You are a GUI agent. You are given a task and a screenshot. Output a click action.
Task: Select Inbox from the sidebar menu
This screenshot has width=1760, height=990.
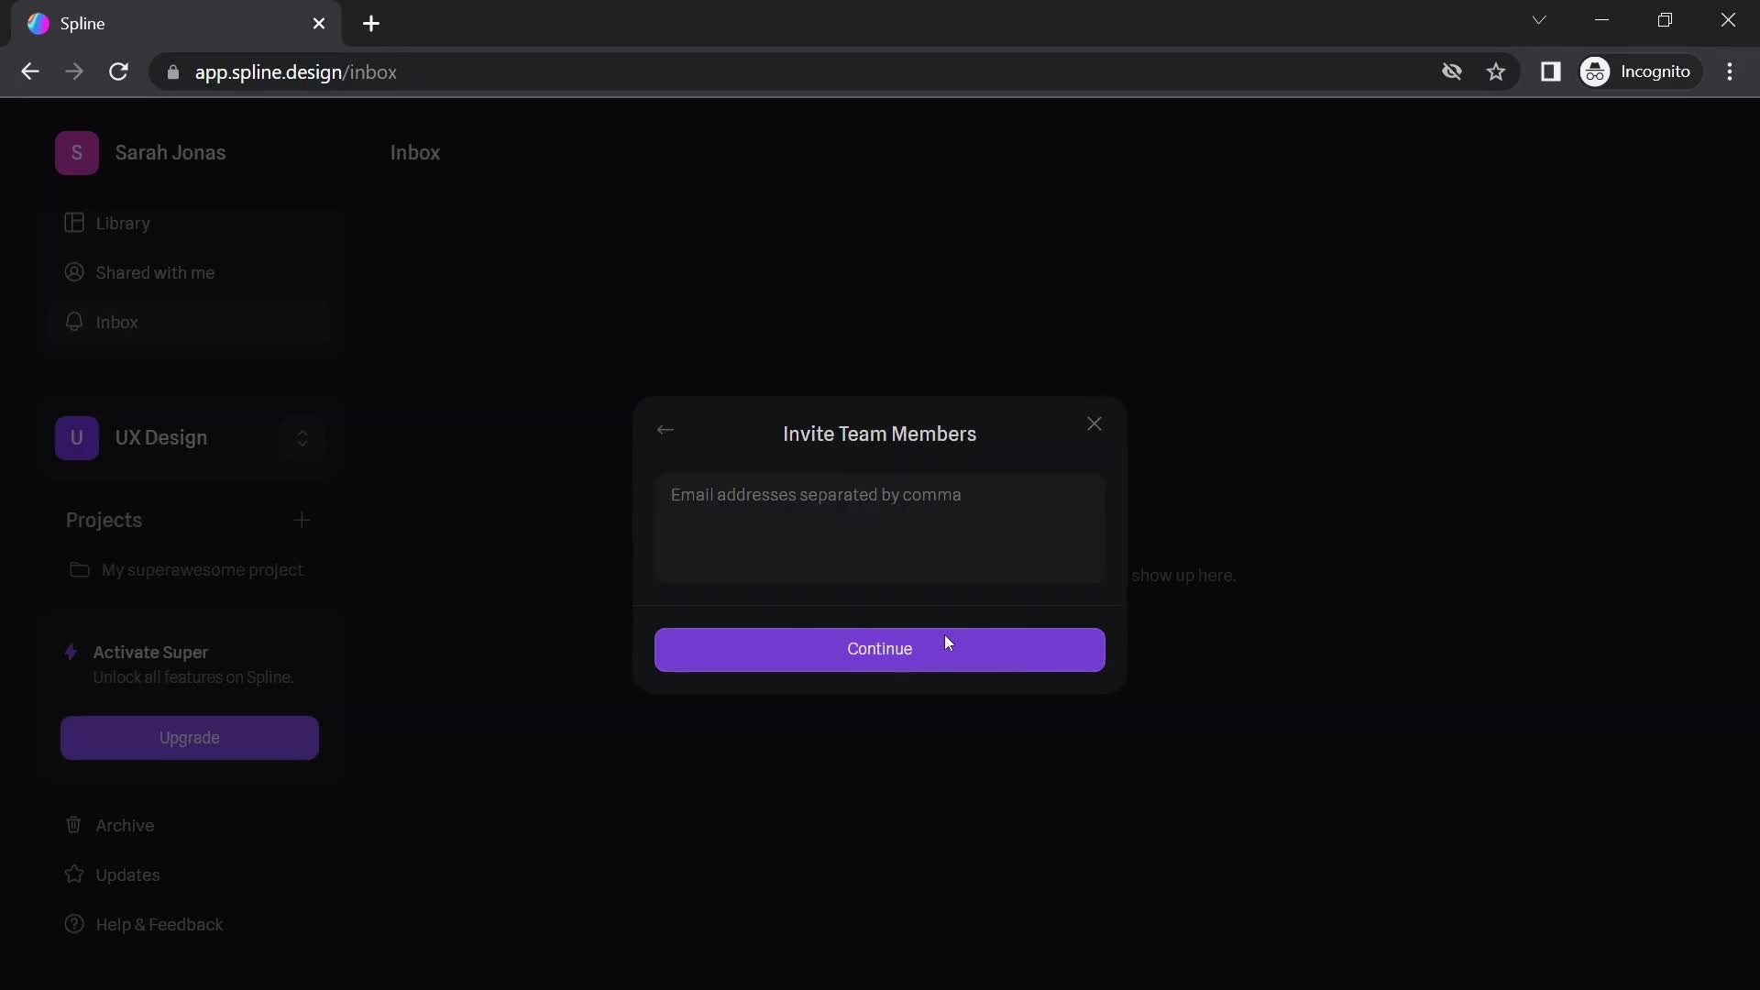tap(116, 322)
